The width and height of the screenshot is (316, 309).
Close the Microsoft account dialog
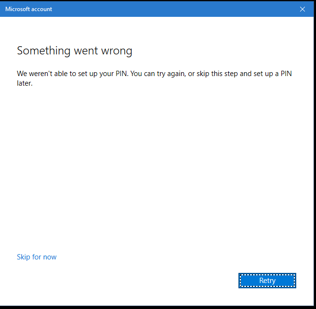(303, 9)
